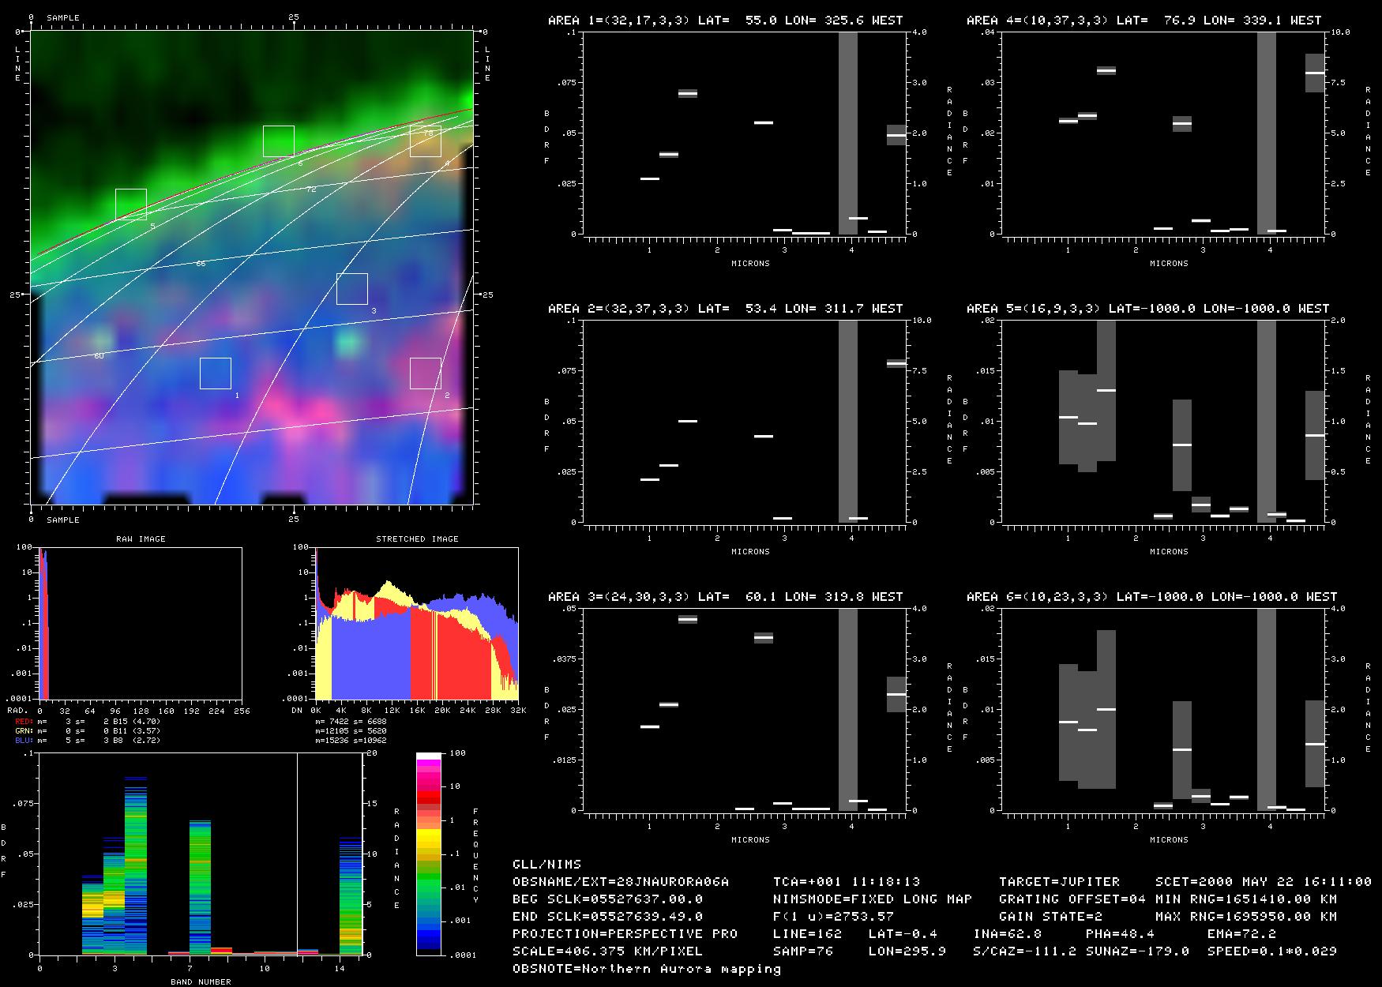Click the area box numbered 3 on the map

[352, 289]
